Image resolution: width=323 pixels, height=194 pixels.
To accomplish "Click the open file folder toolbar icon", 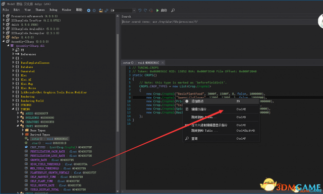I will 101,10.
